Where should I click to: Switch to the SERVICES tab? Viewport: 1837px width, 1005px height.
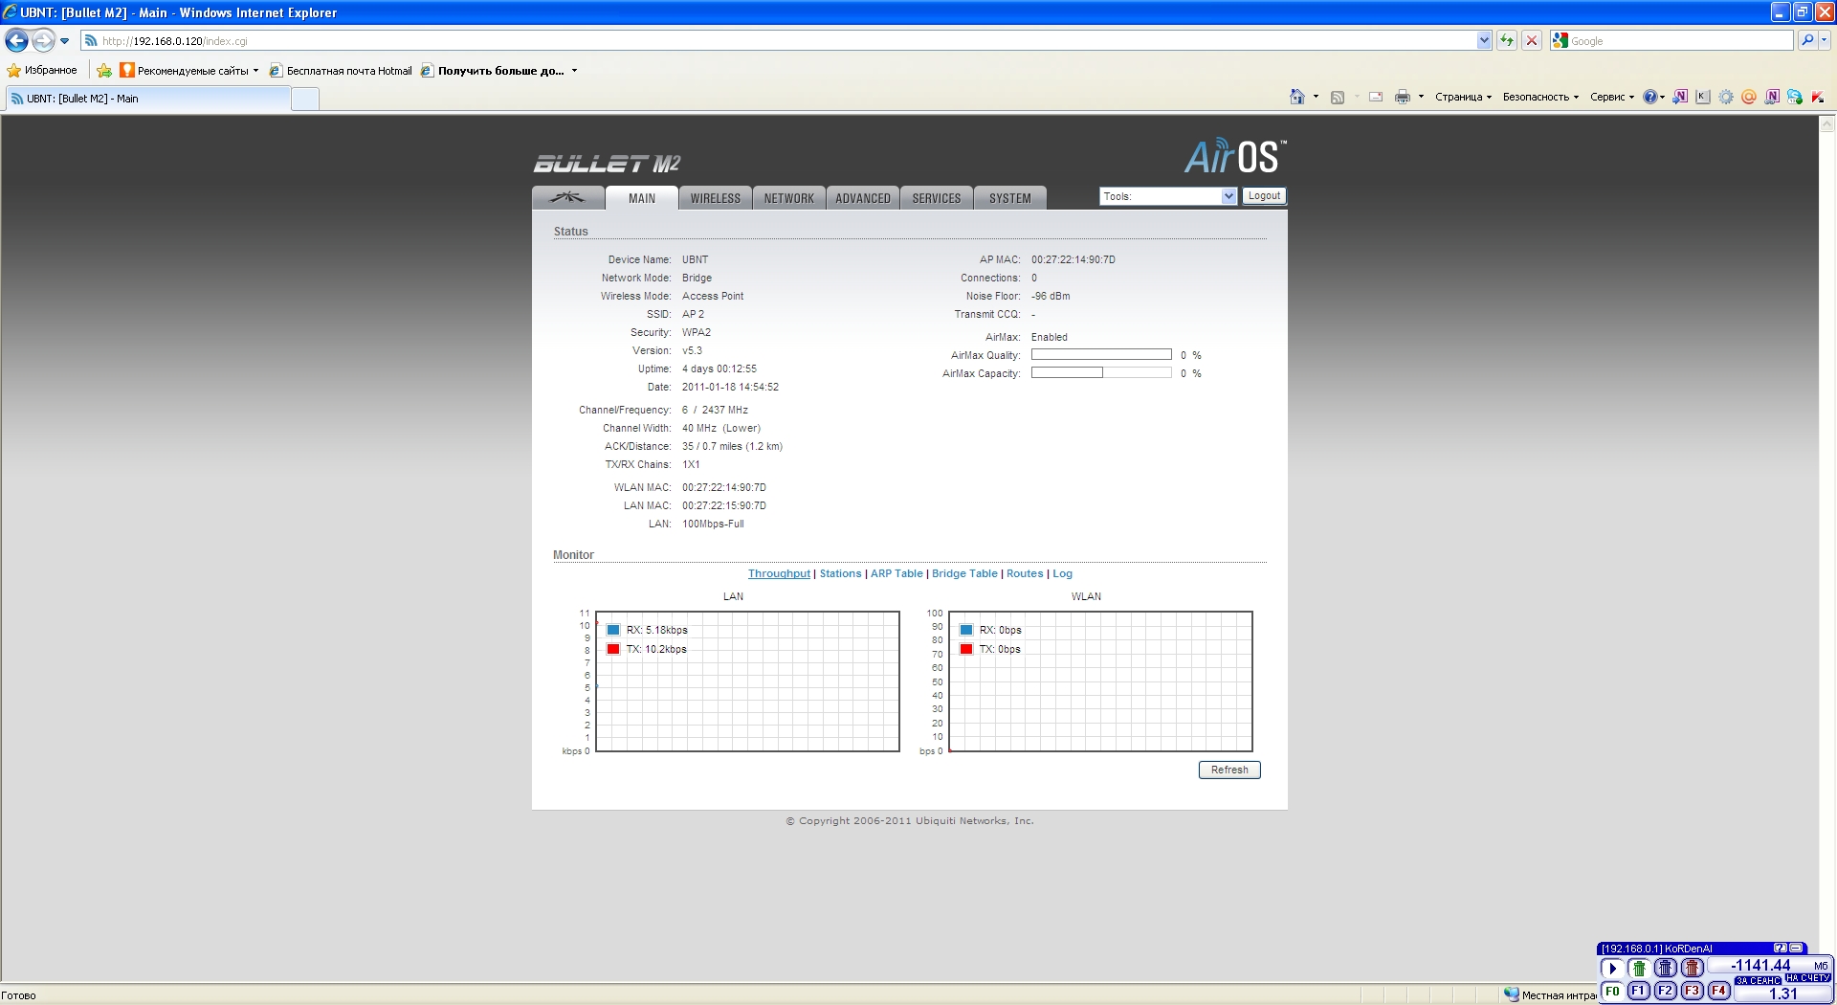[x=937, y=198]
